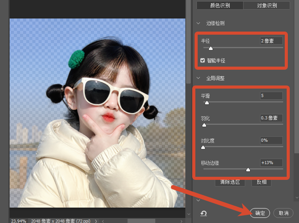299x223 pixels.
Task: Click the canvas vertical scrollbar thumb
Action: 188,42
